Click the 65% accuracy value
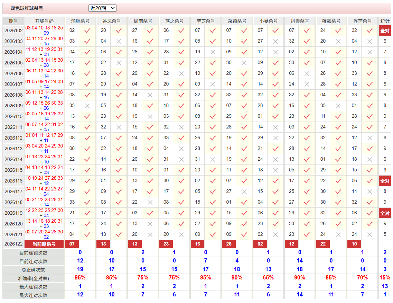Viewport: 393px width, 303px height. tap(268, 278)
